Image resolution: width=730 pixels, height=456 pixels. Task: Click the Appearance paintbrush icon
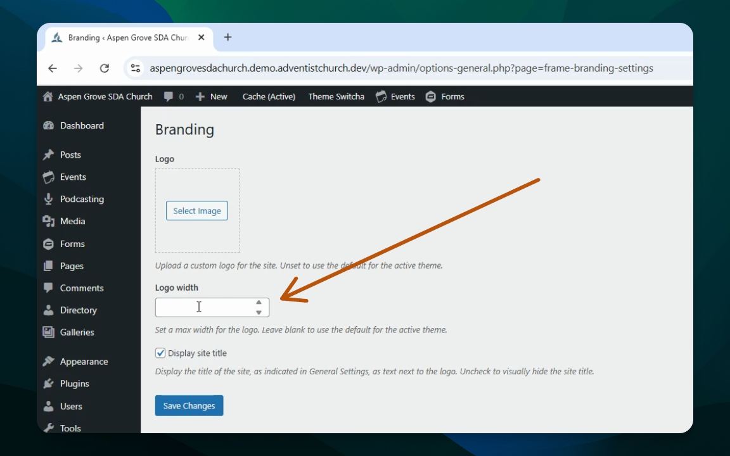pyautogui.click(x=48, y=361)
